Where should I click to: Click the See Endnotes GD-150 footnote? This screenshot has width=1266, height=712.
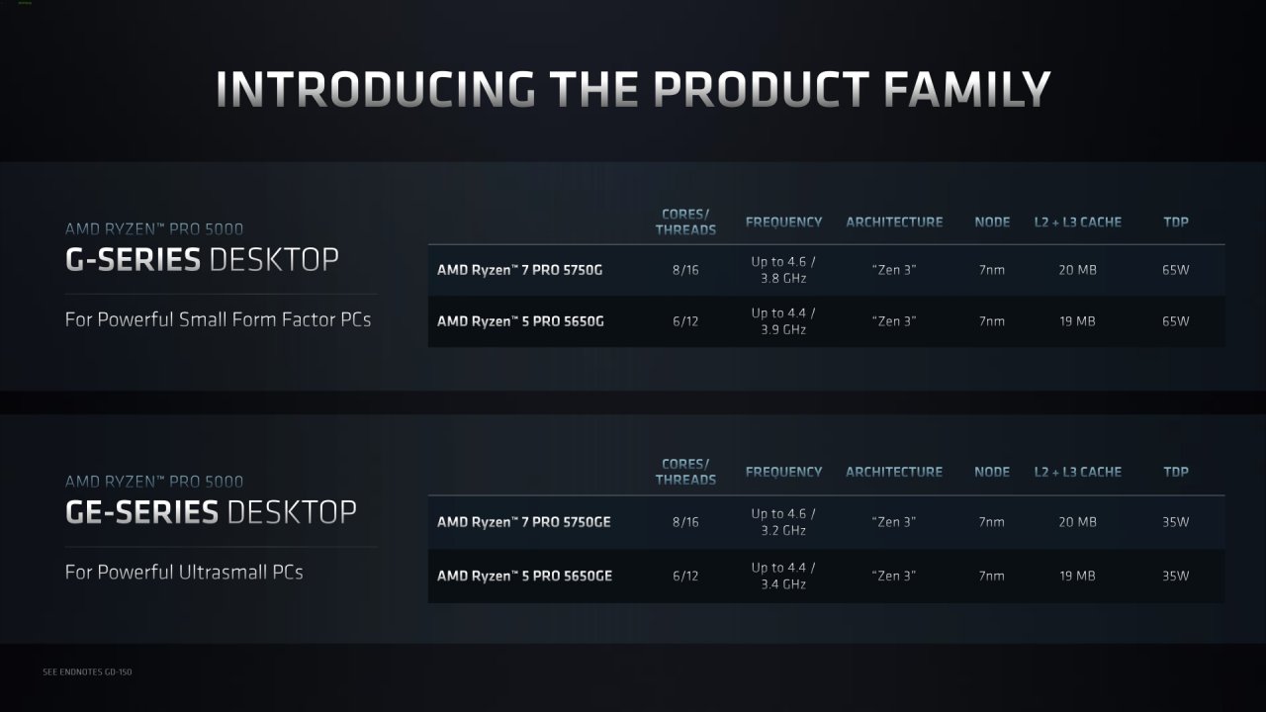tap(88, 672)
